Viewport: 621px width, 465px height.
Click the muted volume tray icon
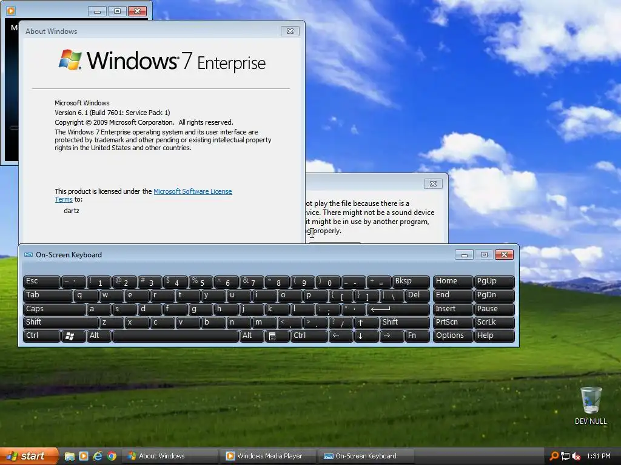(576, 456)
